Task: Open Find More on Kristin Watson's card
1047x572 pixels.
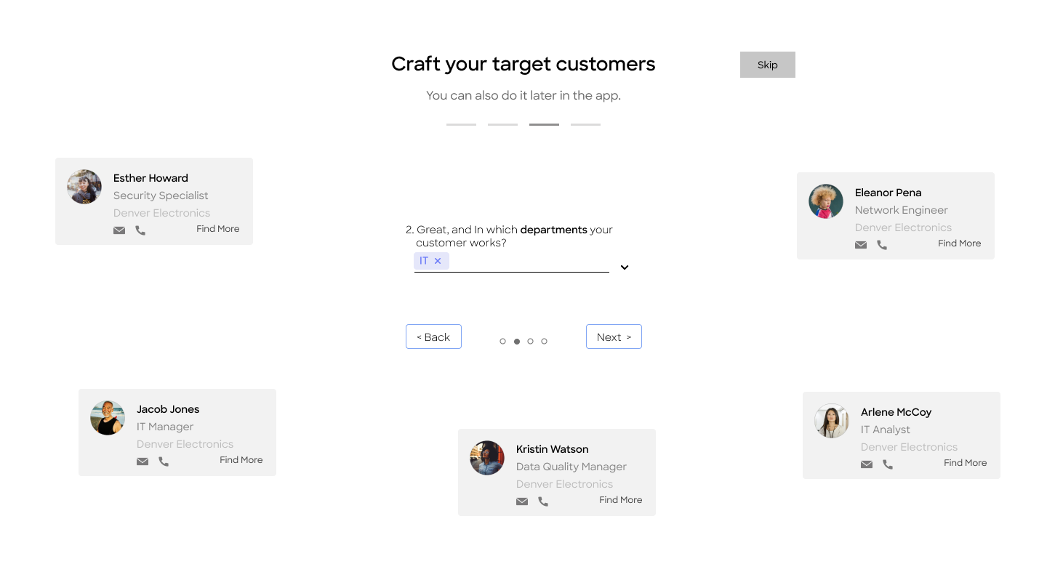Action: point(620,500)
